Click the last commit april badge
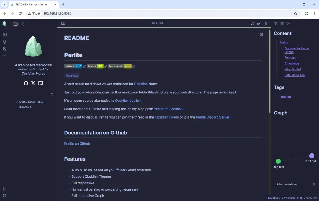The width and height of the screenshot is (319, 201). tap(120, 66)
